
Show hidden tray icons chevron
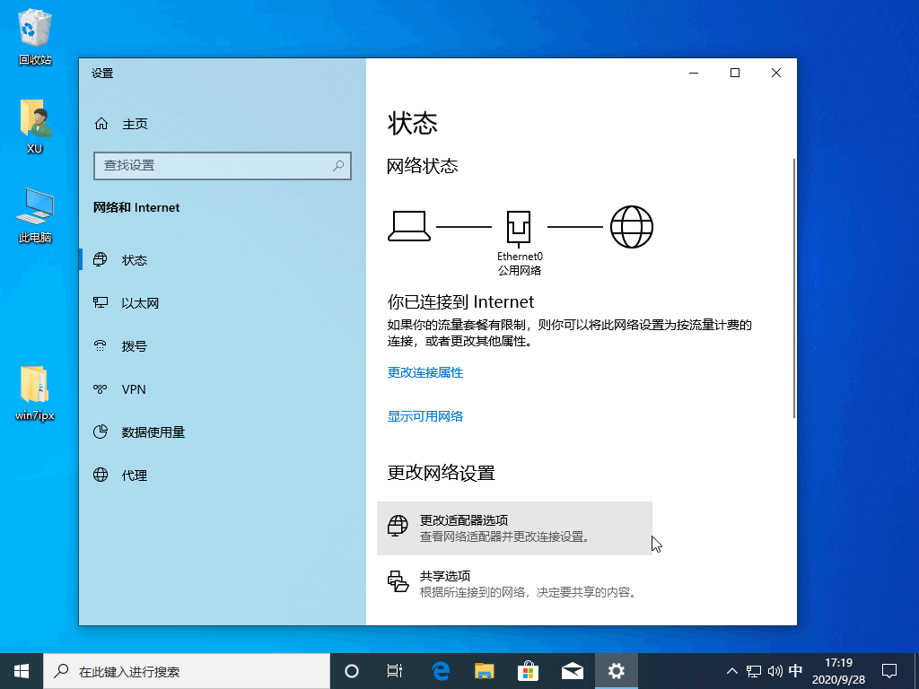[732, 671]
